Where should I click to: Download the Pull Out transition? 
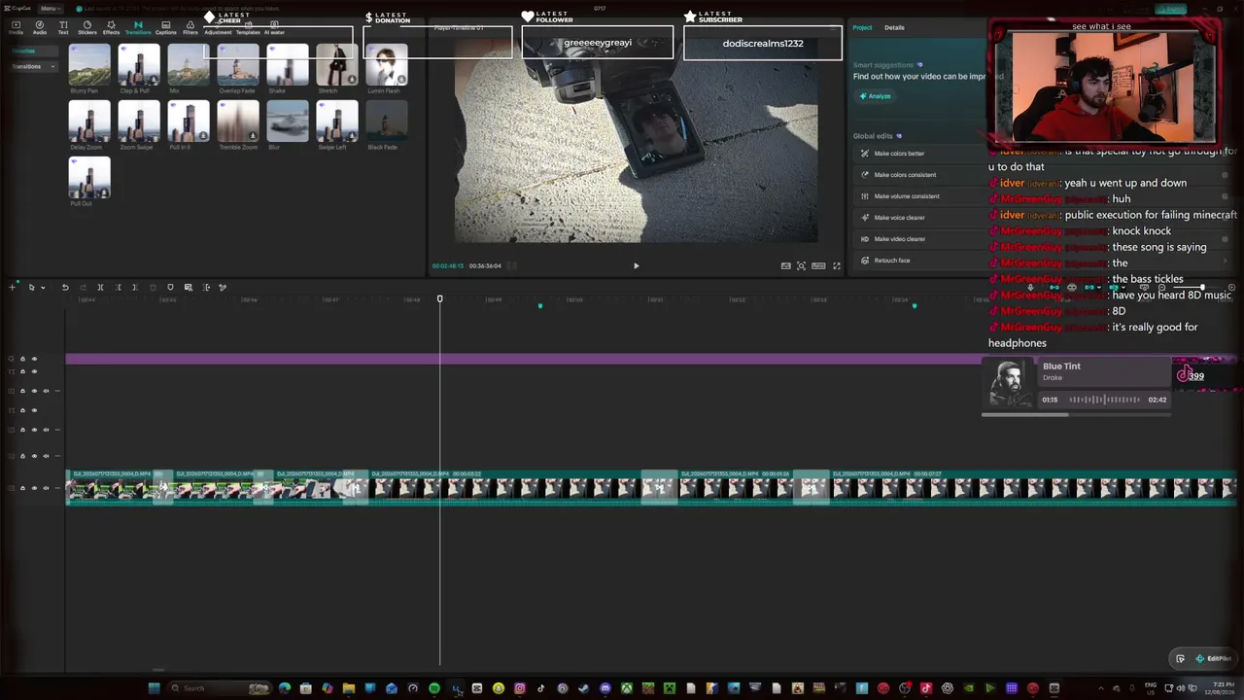pyautogui.click(x=104, y=192)
